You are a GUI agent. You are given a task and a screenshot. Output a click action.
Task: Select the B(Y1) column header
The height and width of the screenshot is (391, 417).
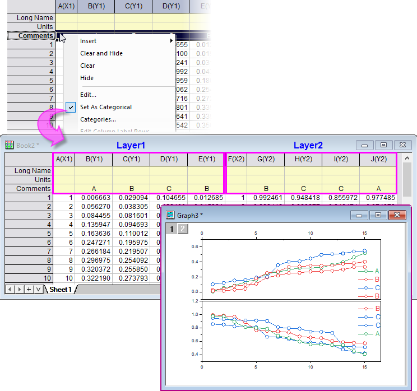[94, 159]
